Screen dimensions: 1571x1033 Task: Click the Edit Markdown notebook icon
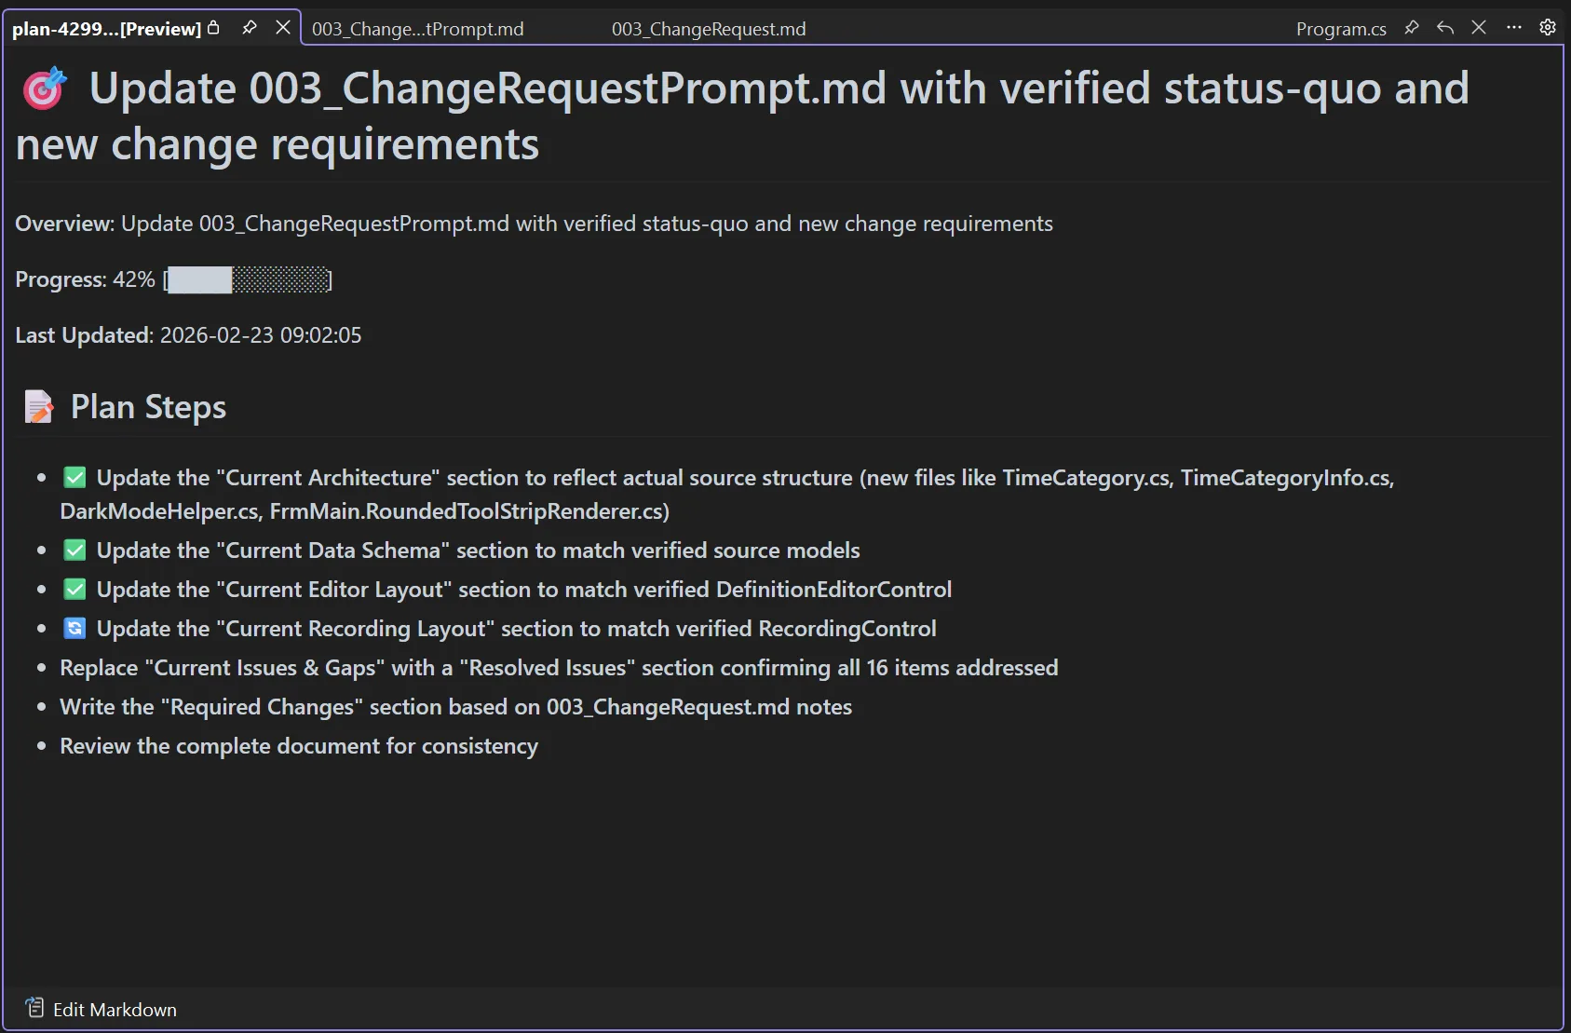pyautogui.click(x=34, y=1007)
